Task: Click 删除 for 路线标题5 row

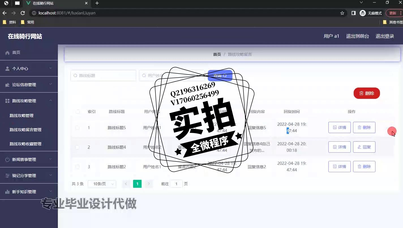Action: pos(364,127)
